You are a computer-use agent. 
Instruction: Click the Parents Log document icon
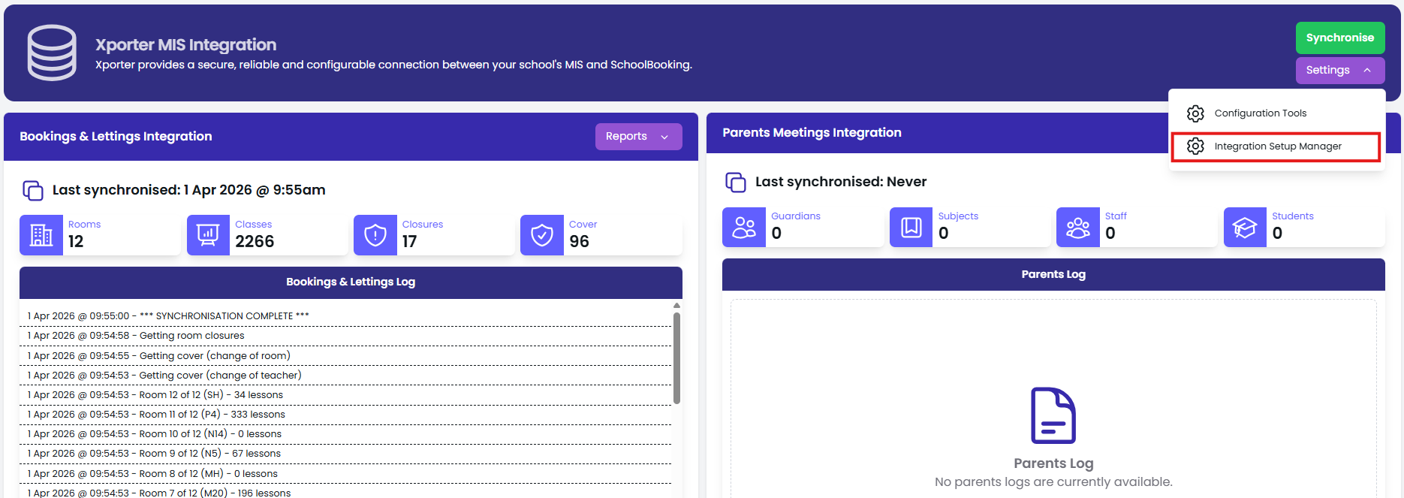1053,415
